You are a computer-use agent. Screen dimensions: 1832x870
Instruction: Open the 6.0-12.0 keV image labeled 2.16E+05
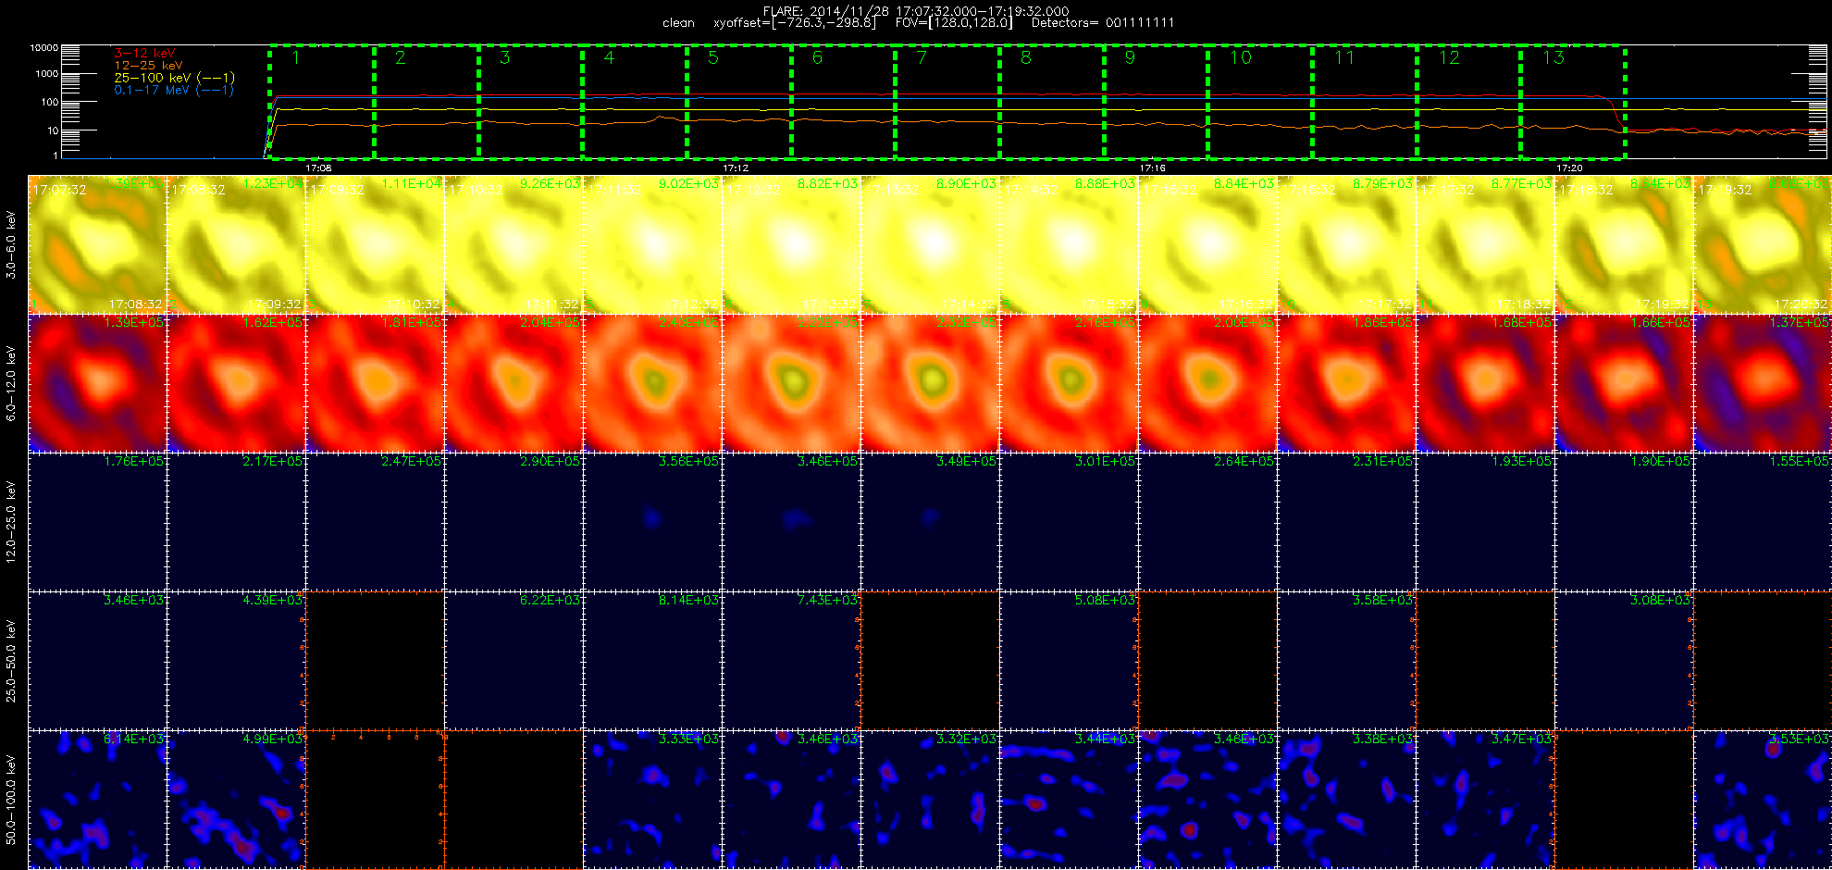(1069, 383)
